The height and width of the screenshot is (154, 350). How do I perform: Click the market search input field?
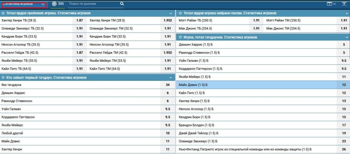pyautogui.click(x=93, y=4)
